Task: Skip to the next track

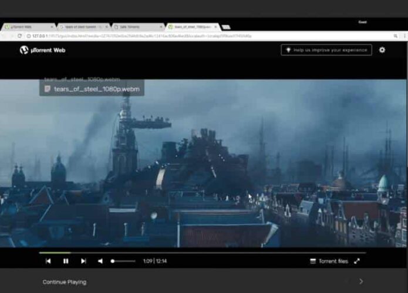Action: click(x=83, y=261)
